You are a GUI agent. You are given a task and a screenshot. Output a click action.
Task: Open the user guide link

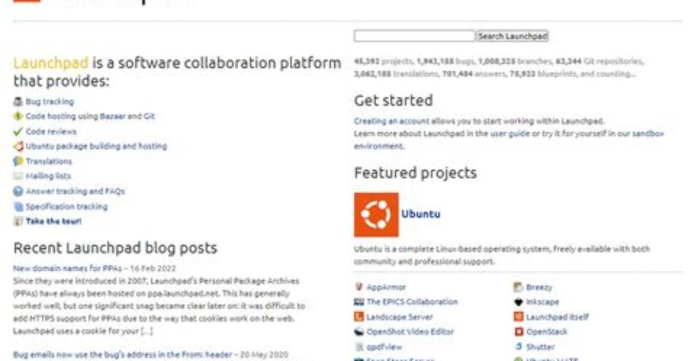[510, 133]
